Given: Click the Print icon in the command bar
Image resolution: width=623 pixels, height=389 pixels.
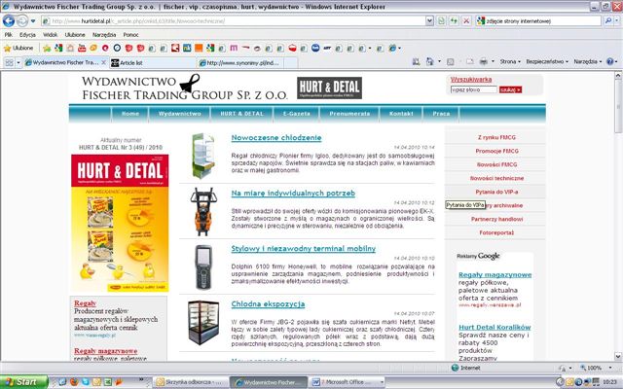Looking at the screenshot, I should (x=483, y=62).
